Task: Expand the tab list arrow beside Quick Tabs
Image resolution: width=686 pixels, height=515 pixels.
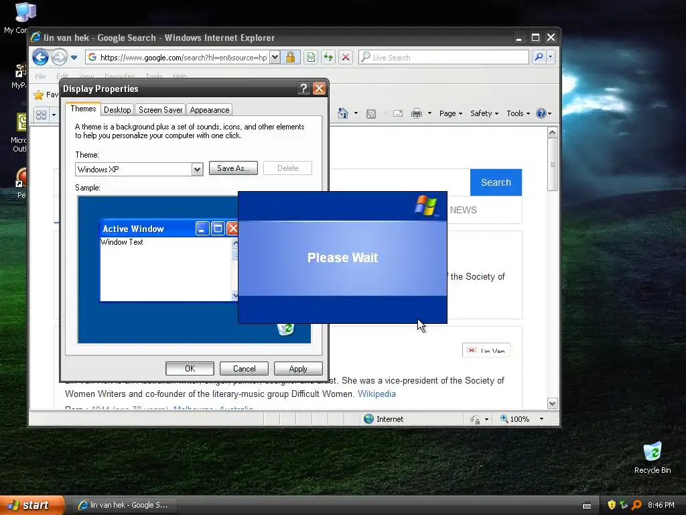Action: 54,115
